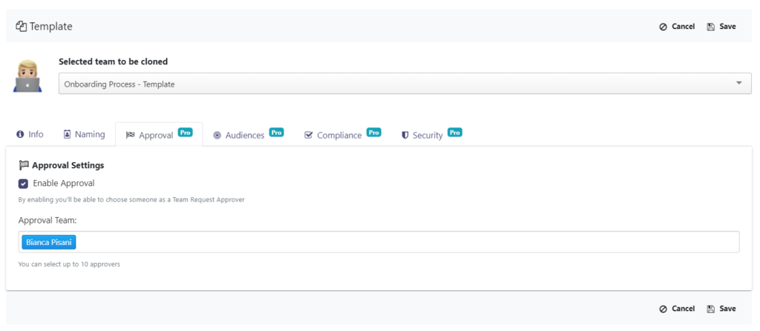Screen dimensions: 760x331
Task: Click the bottom Cancel button
Action: pyautogui.click(x=677, y=309)
